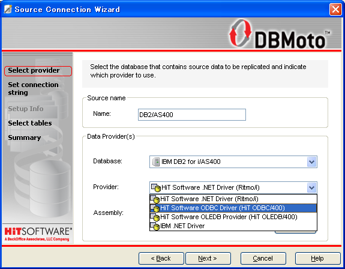Click the icon beside selected Provider value

tap(156, 188)
